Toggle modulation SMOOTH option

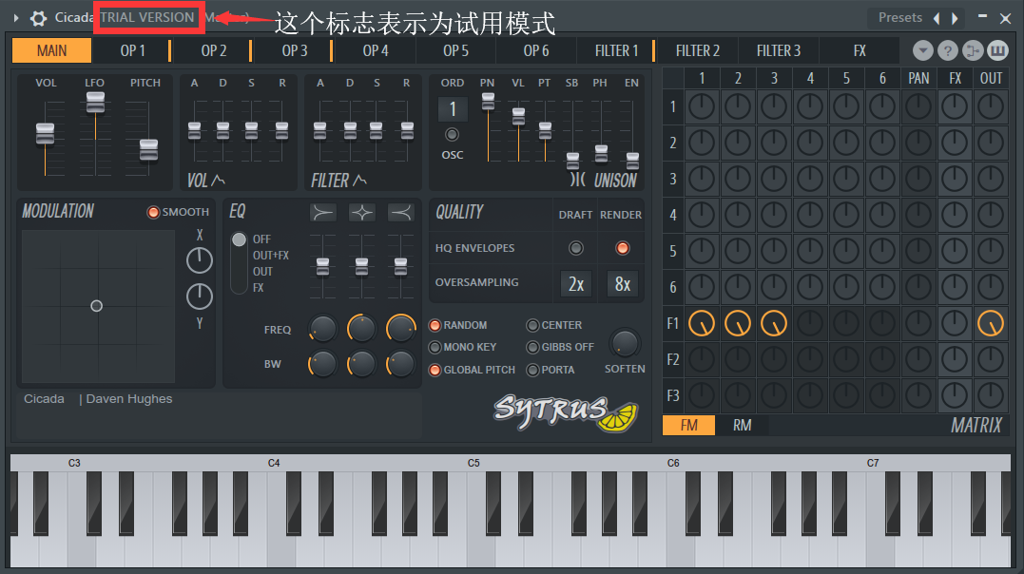pyautogui.click(x=153, y=212)
